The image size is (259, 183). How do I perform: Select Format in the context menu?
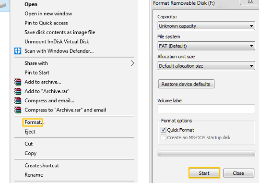point(34,122)
